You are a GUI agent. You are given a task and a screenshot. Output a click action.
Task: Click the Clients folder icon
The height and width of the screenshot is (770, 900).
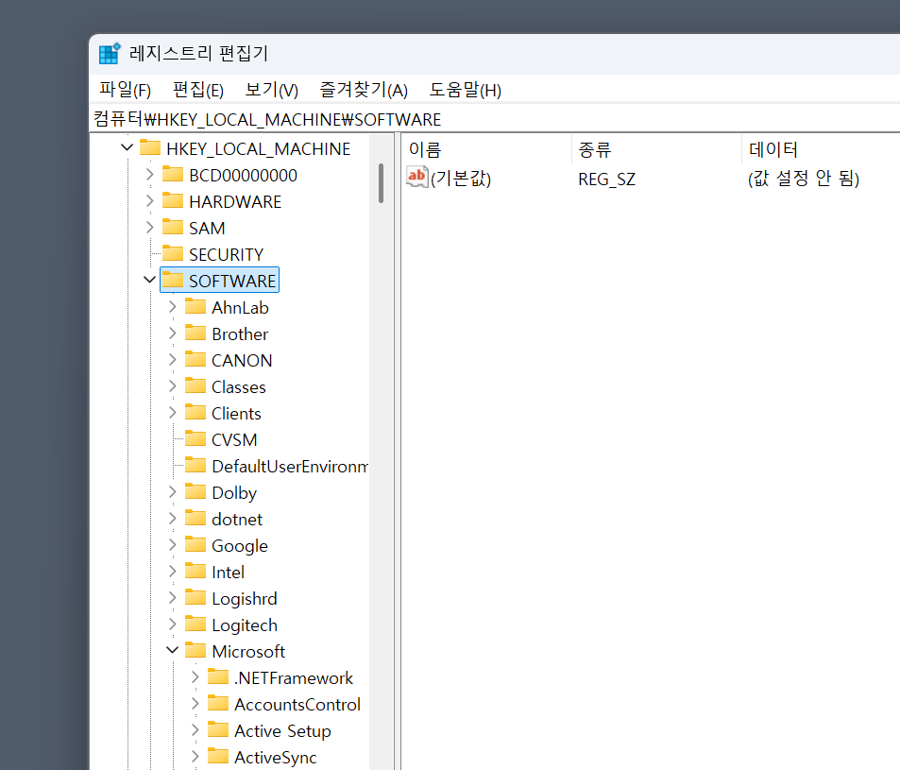[195, 412]
